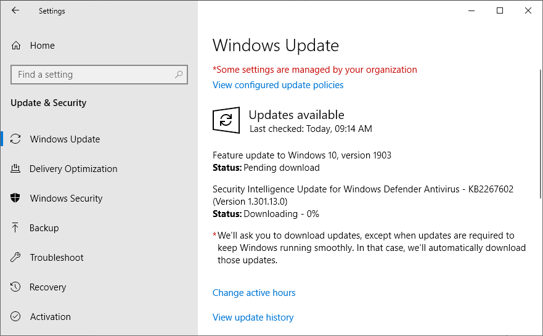Open View configured update policies link

278,85
